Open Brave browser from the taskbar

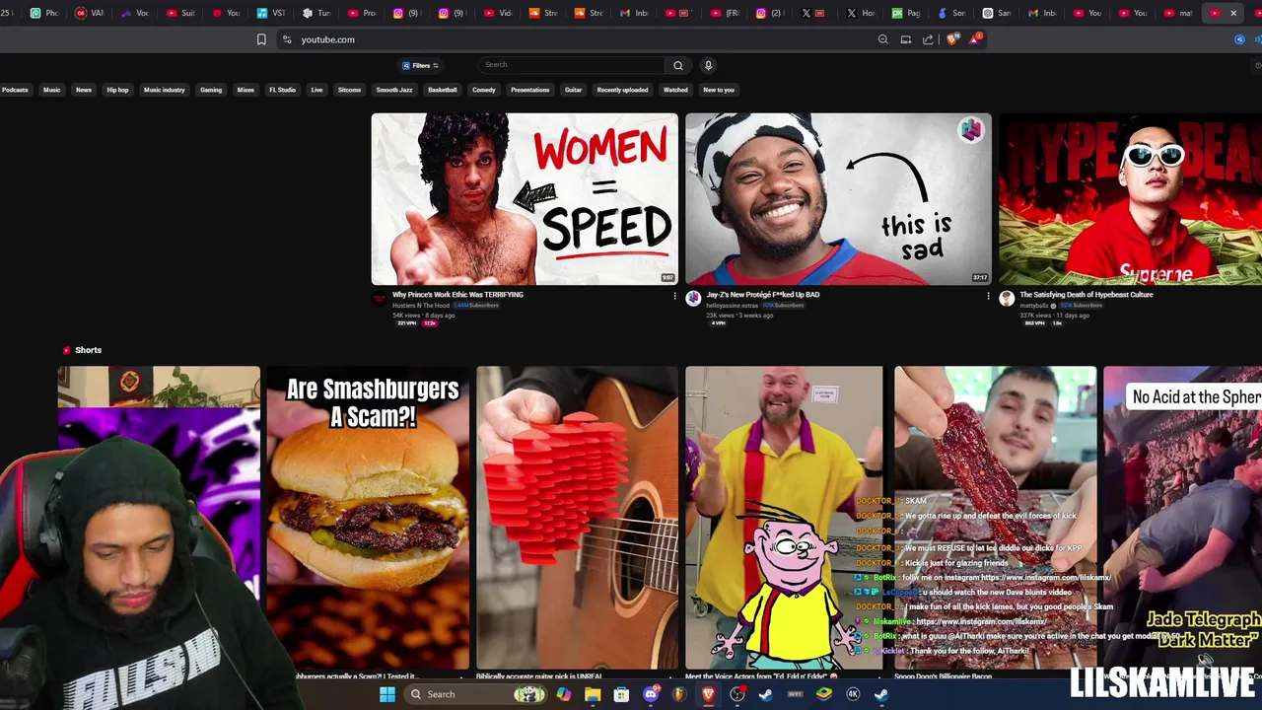click(709, 694)
